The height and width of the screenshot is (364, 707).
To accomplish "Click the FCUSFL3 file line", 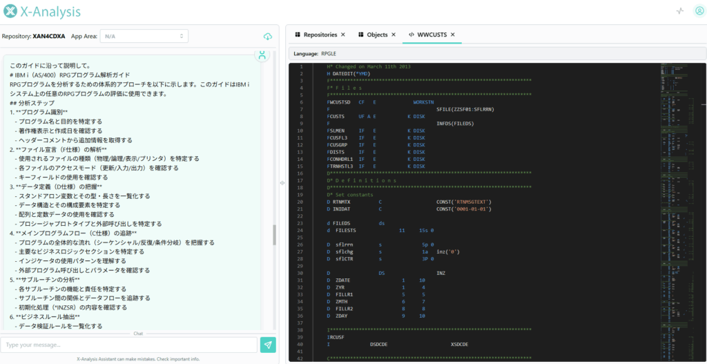I will 376,138.
